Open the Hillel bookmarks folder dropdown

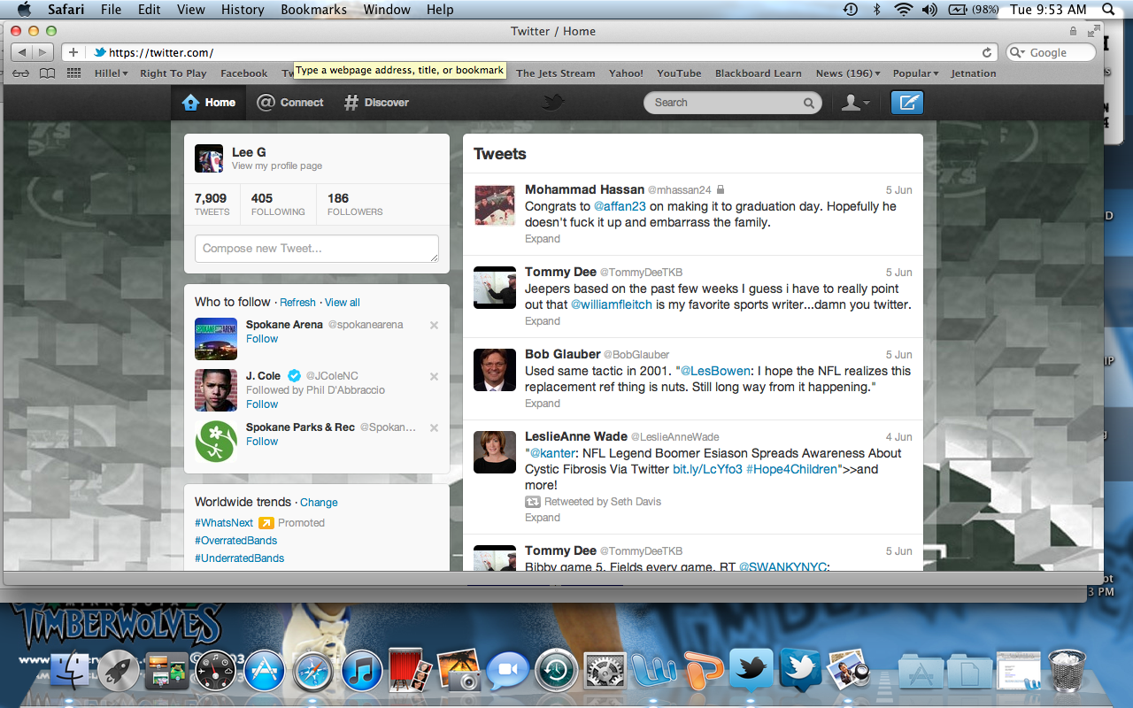point(112,73)
